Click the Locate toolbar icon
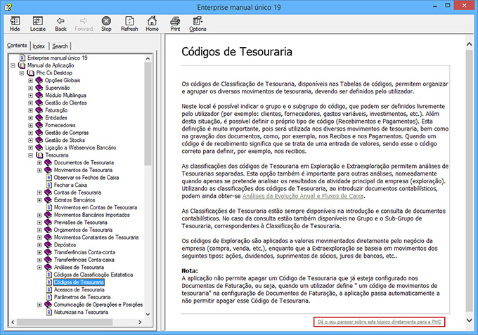This screenshot has height=335, width=478. (x=38, y=24)
